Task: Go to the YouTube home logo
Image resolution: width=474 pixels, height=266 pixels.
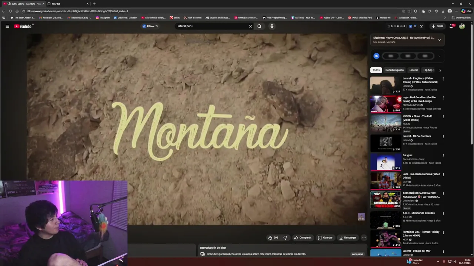Action: [23, 26]
